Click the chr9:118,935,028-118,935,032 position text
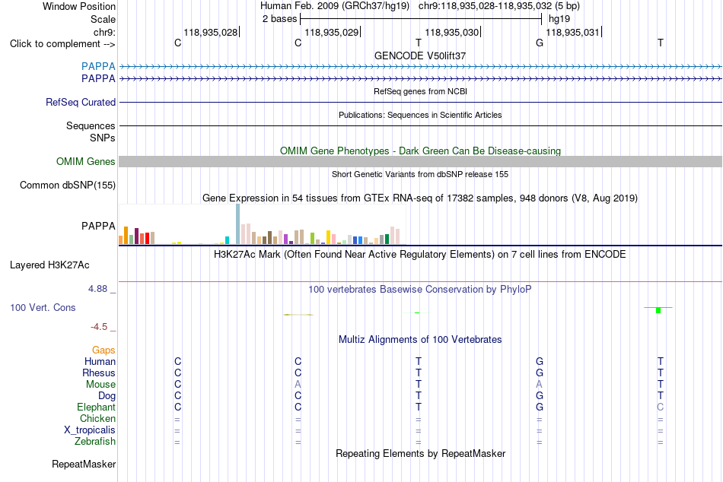 click(485, 6)
